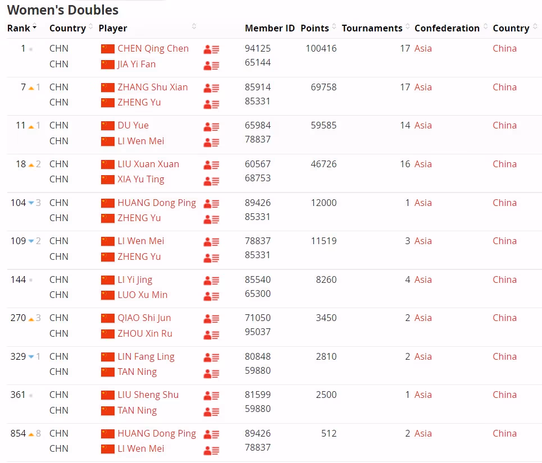Open profile icon beside LUO Xu Min

click(211, 296)
